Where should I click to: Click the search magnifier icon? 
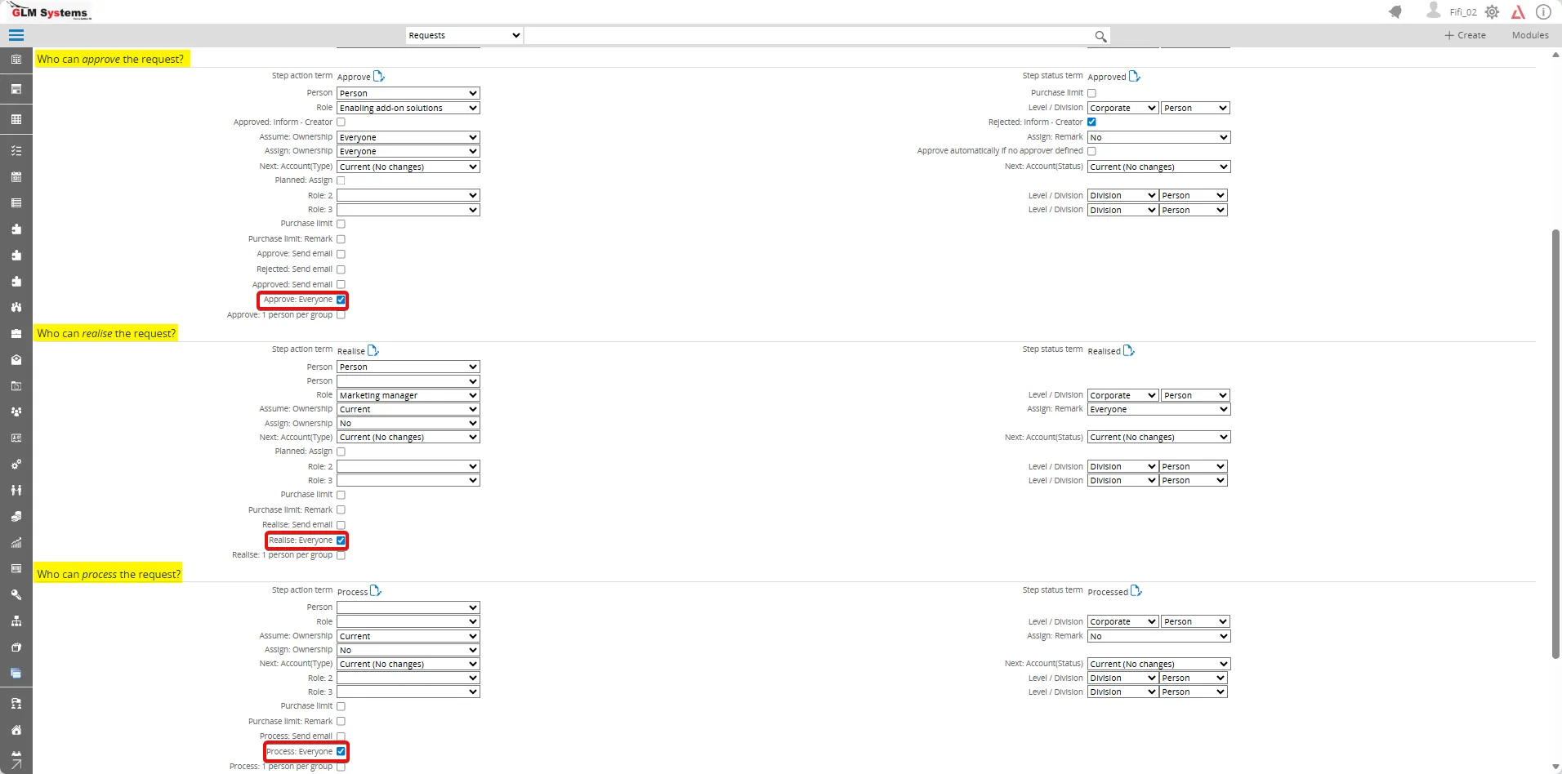1100,36
